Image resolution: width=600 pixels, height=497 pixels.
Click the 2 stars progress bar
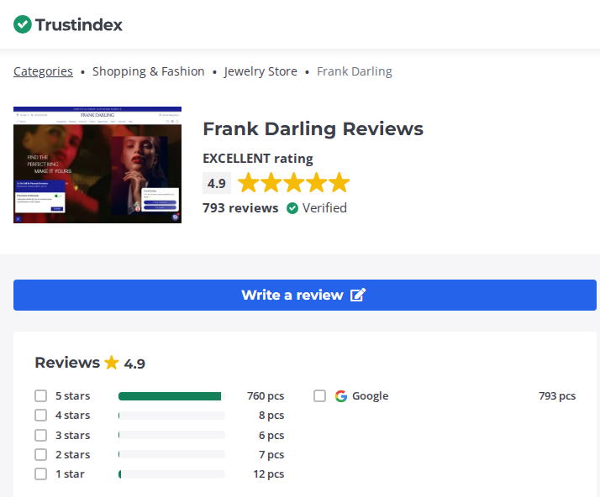pos(171,454)
